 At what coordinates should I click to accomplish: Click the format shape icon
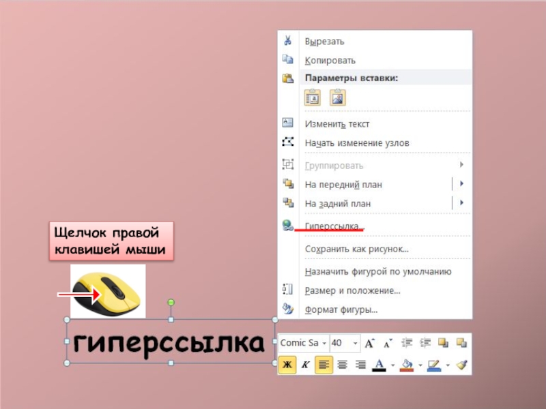point(287,309)
